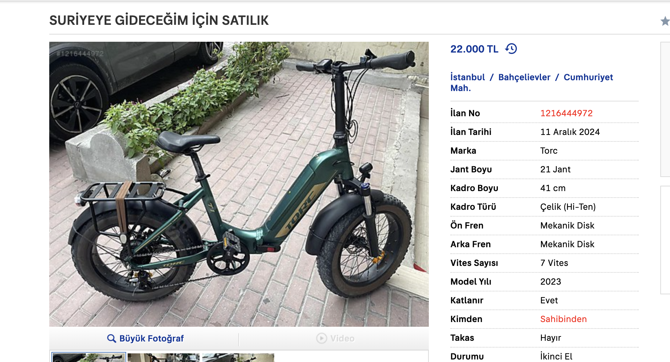
Task: Open the Bahçelievler district link
Action: click(x=524, y=77)
